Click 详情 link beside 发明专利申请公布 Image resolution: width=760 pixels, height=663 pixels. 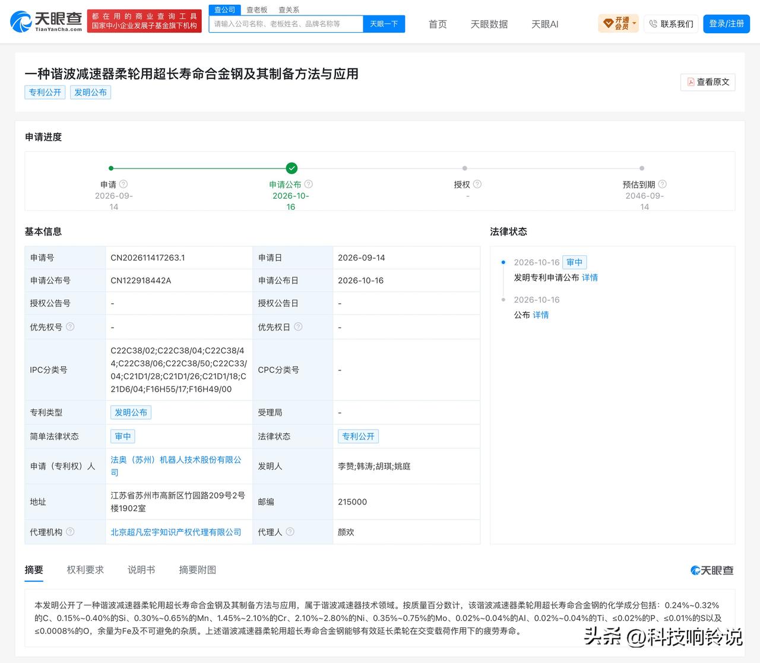(x=590, y=277)
